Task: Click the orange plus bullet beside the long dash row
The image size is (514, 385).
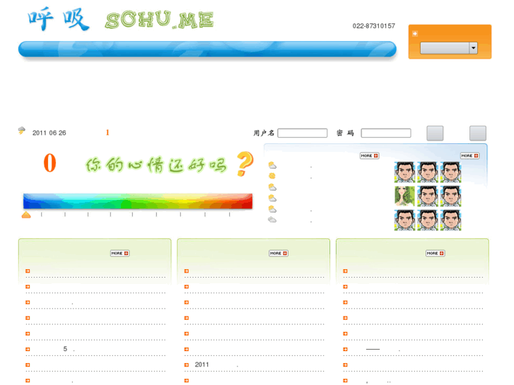Action: pyautogui.click(x=345, y=349)
